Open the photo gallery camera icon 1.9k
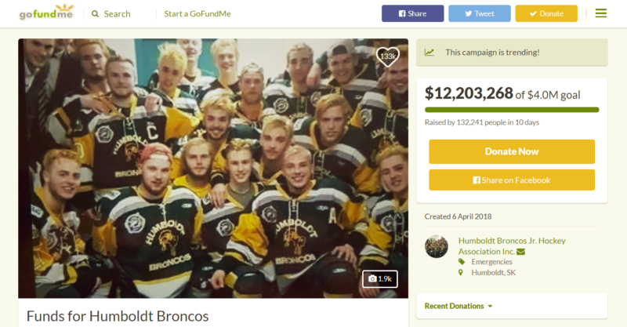 (380, 278)
